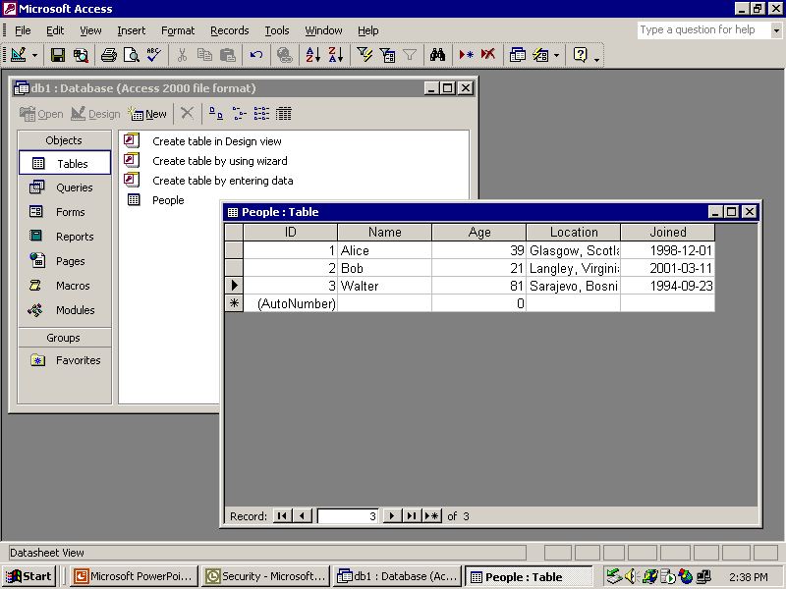The width and height of the screenshot is (786, 589).
Task: Switch database window to Small Icons view
Action: tap(239, 114)
